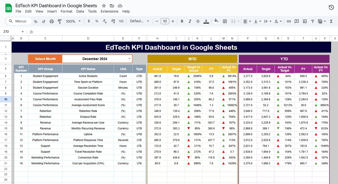The width and height of the screenshot is (338, 184).
Task: Click the Create a filter icon
Action: coord(313,21)
